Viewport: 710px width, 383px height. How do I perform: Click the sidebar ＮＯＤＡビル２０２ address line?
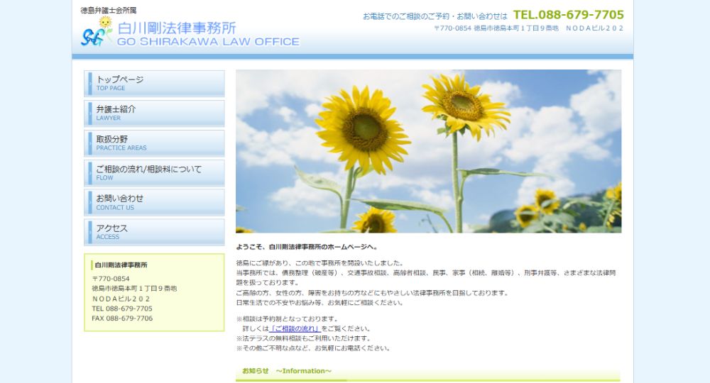(120, 299)
